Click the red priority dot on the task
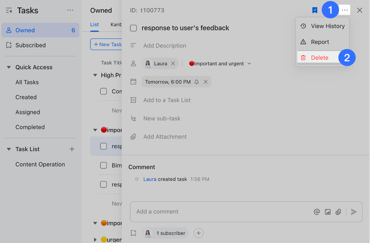This screenshot has width=370, height=243. click(191, 63)
